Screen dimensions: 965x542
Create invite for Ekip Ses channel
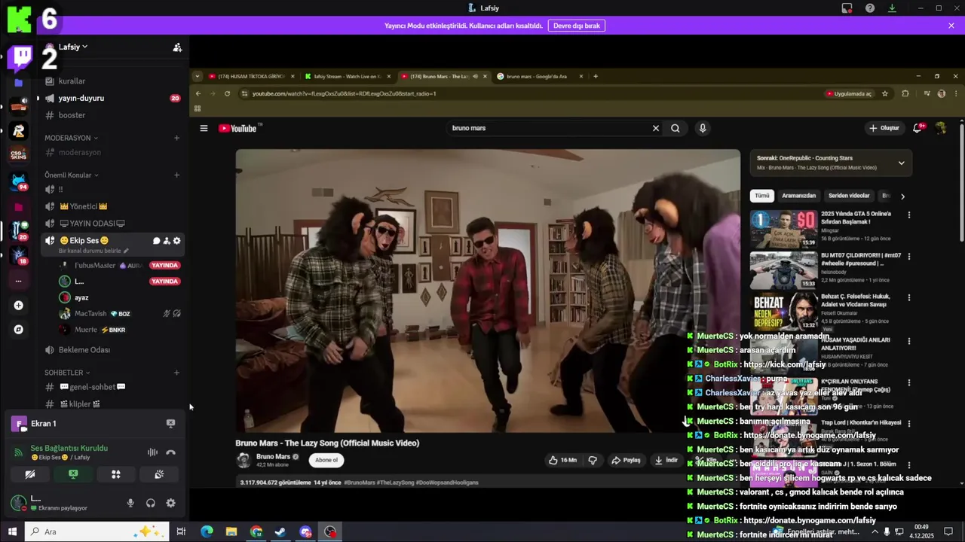pyautogui.click(x=167, y=241)
